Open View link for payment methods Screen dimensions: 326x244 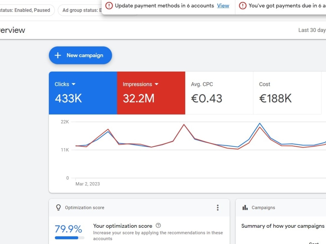(x=223, y=6)
